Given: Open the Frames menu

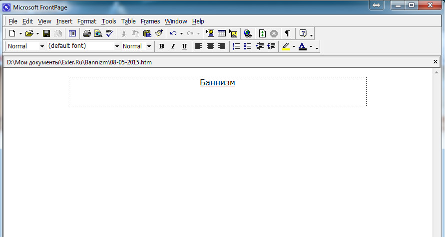Looking at the screenshot, I should point(150,21).
